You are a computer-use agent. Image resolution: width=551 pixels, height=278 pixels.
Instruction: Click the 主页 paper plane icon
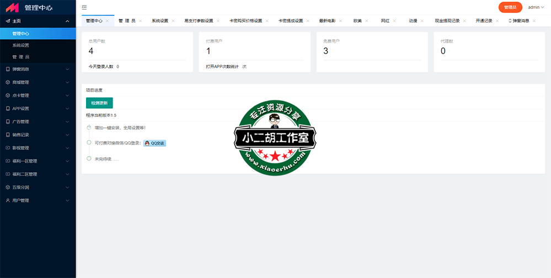pos(7,21)
